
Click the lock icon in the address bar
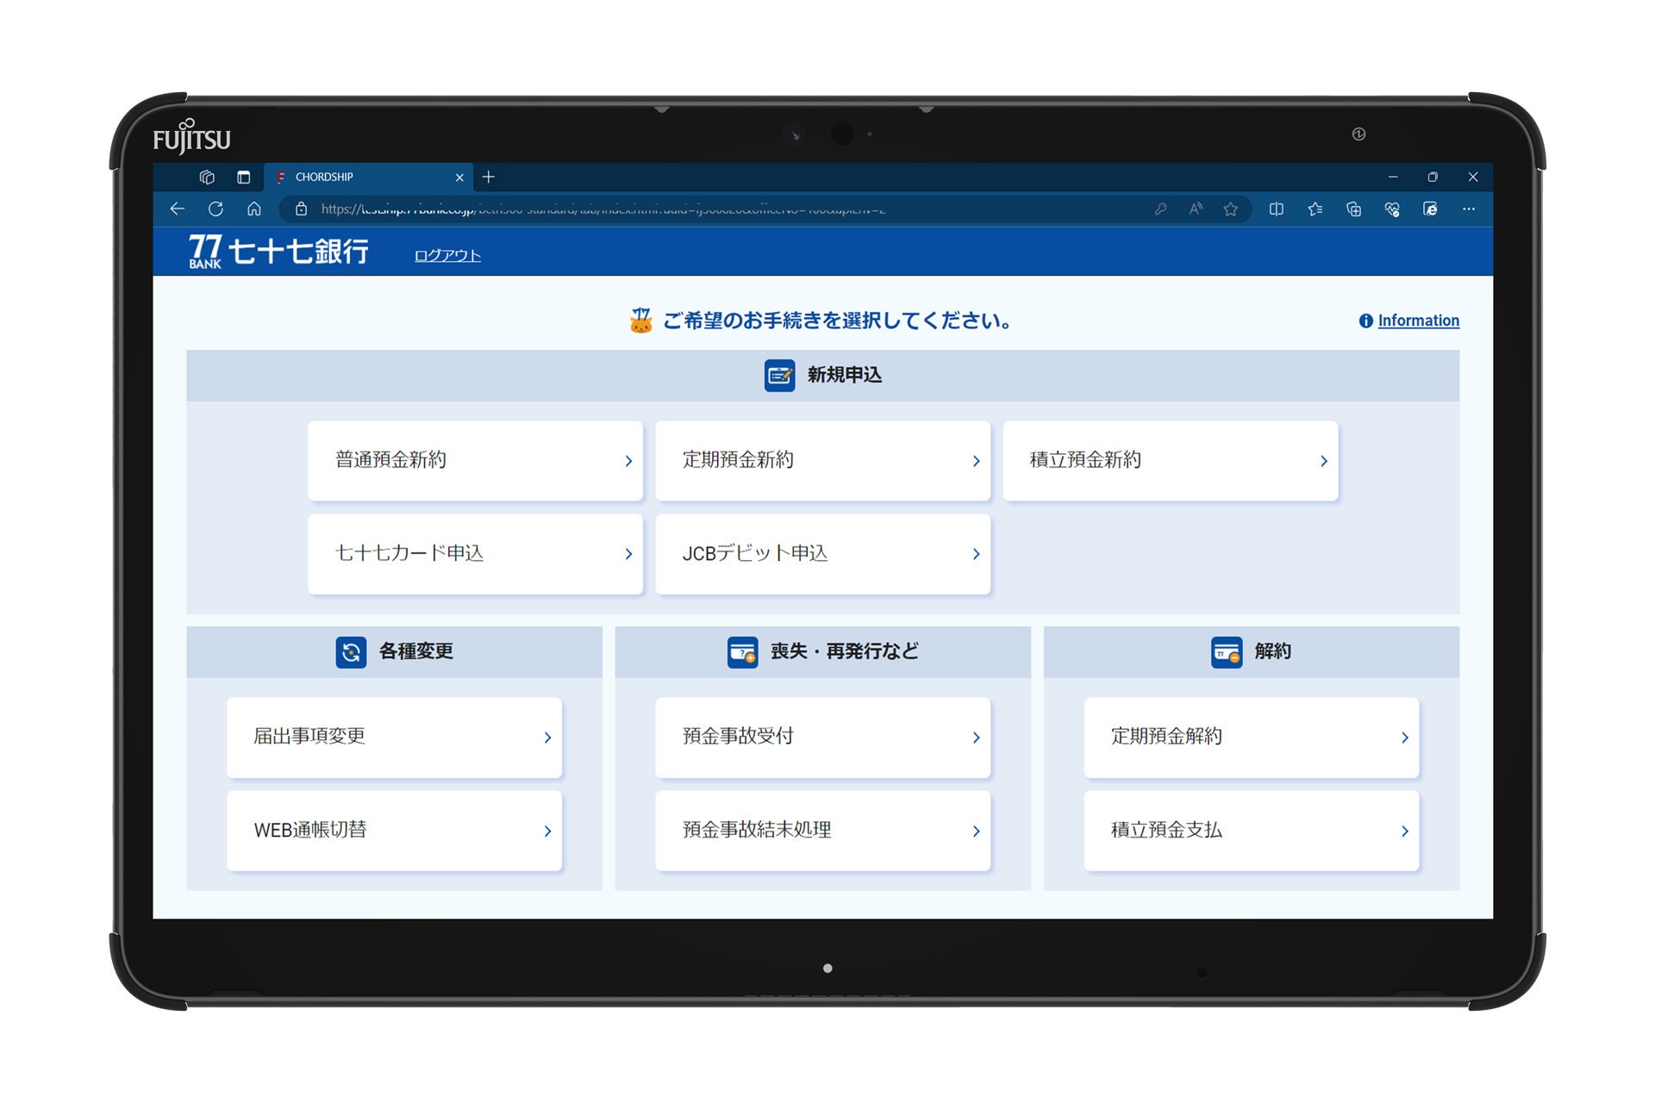(x=301, y=209)
